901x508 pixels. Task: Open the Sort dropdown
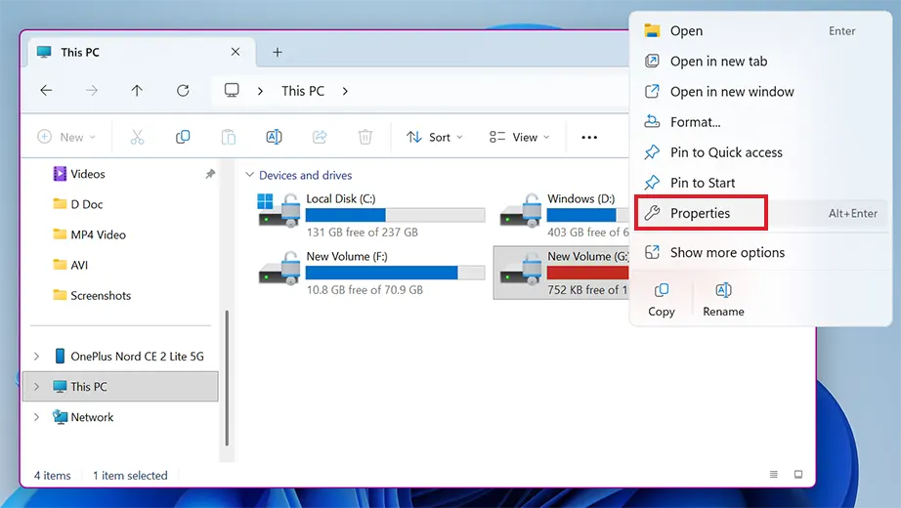point(434,137)
